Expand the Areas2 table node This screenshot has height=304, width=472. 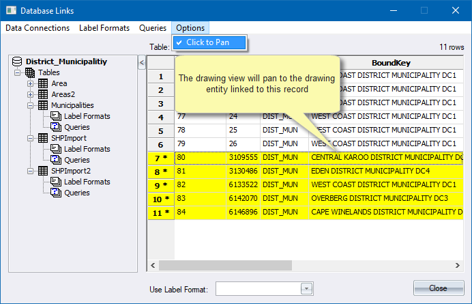[31, 94]
